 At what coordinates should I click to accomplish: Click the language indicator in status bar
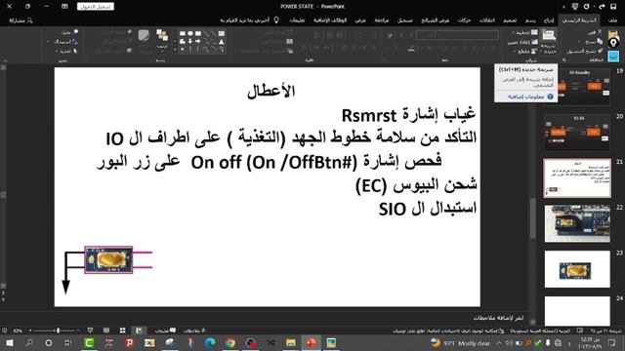click(x=540, y=331)
